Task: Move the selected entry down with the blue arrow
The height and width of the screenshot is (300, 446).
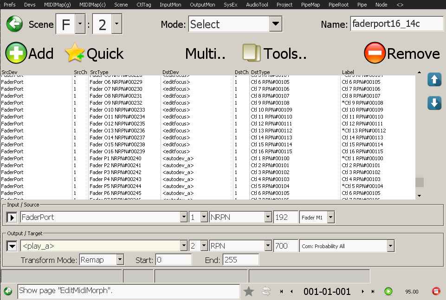Action: coord(434,103)
